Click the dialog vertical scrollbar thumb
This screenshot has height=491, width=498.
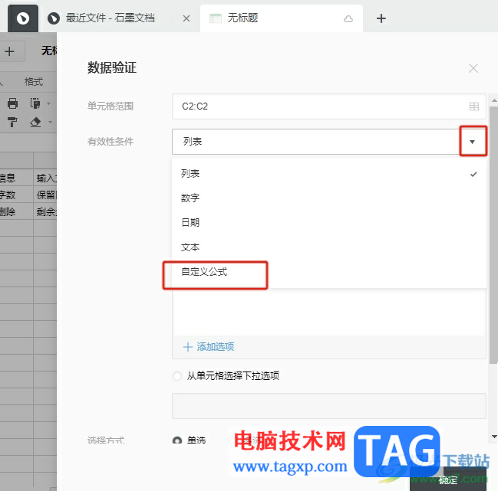click(x=493, y=235)
